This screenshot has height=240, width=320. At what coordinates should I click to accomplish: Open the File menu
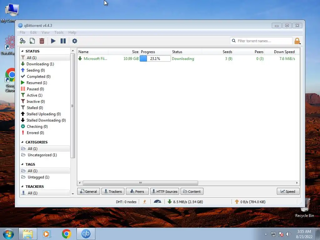[22, 32]
